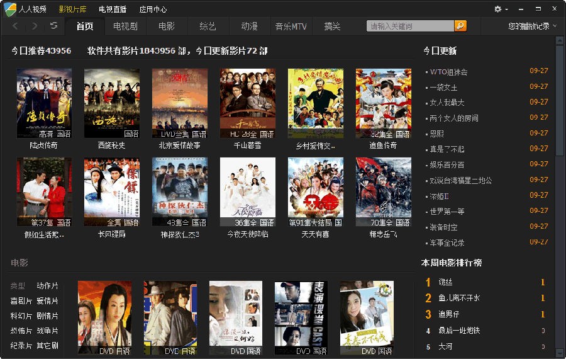Select the 喜剧片 movie genre link
Image resolution: width=566 pixels, height=359 pixels.
tap(21, 301)
